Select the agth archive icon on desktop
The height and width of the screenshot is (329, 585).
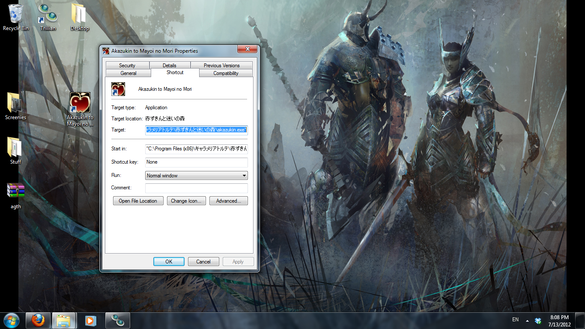[15, 196]
